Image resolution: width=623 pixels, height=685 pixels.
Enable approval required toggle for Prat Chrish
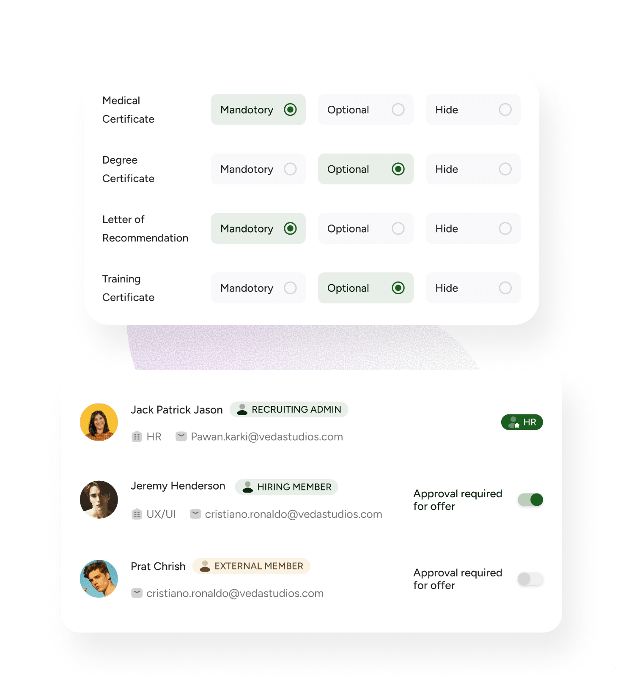point(530,579)
